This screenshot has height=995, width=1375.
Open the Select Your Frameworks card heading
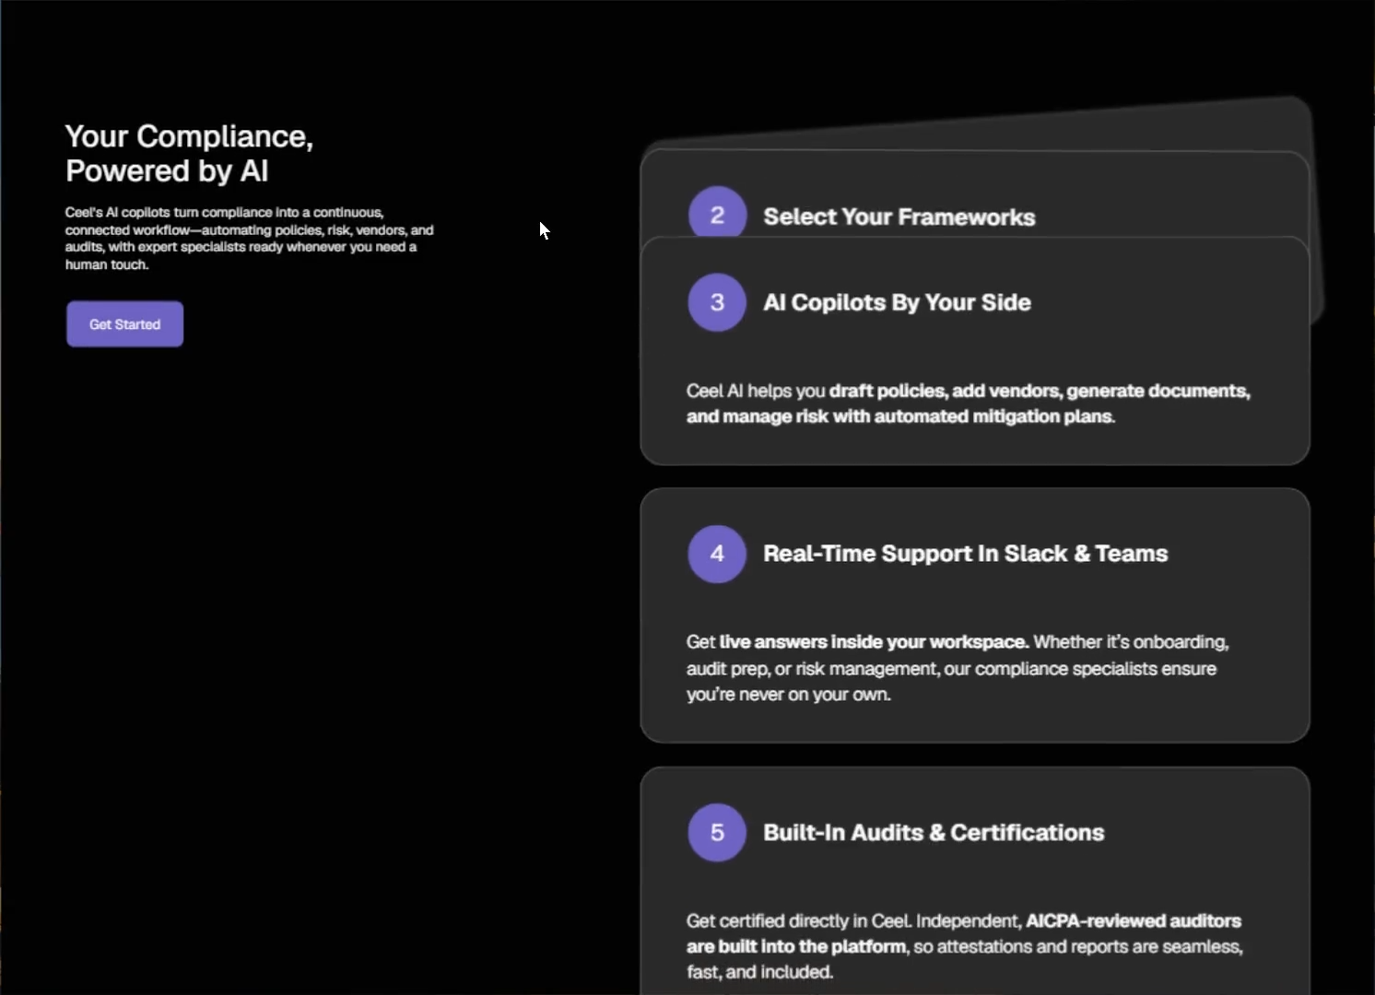pyautogui.click(x=899, y=217)
